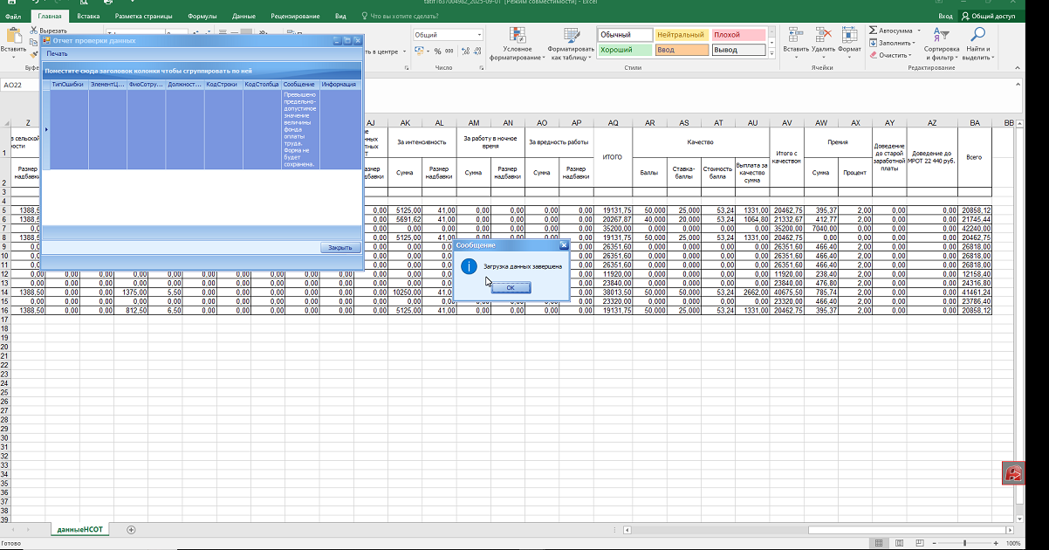Click OK in the message dialog
The height and width of the screenshot is (550, 1049).
point(511,287)
